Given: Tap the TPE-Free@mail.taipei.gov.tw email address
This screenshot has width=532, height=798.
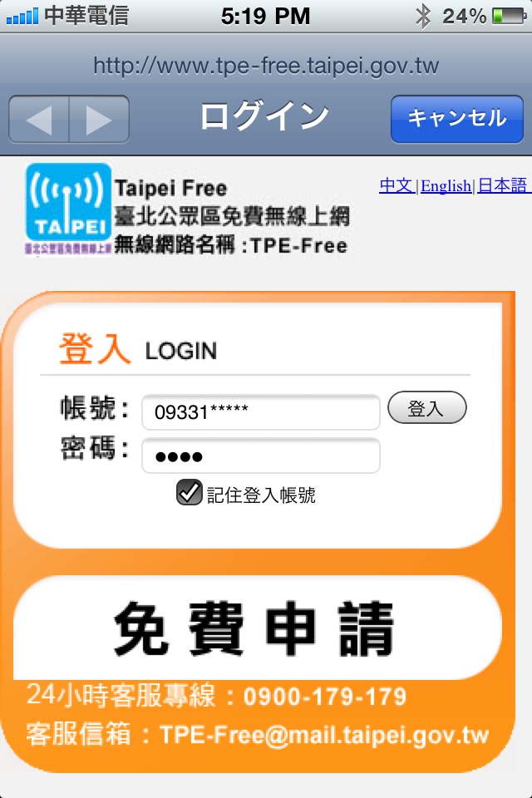Looking at the screenshot, I should pyautogui.click(x=324, y=735).
